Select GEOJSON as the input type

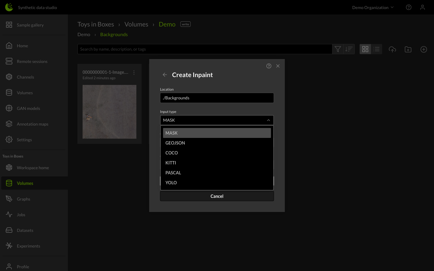pos(175,143)
